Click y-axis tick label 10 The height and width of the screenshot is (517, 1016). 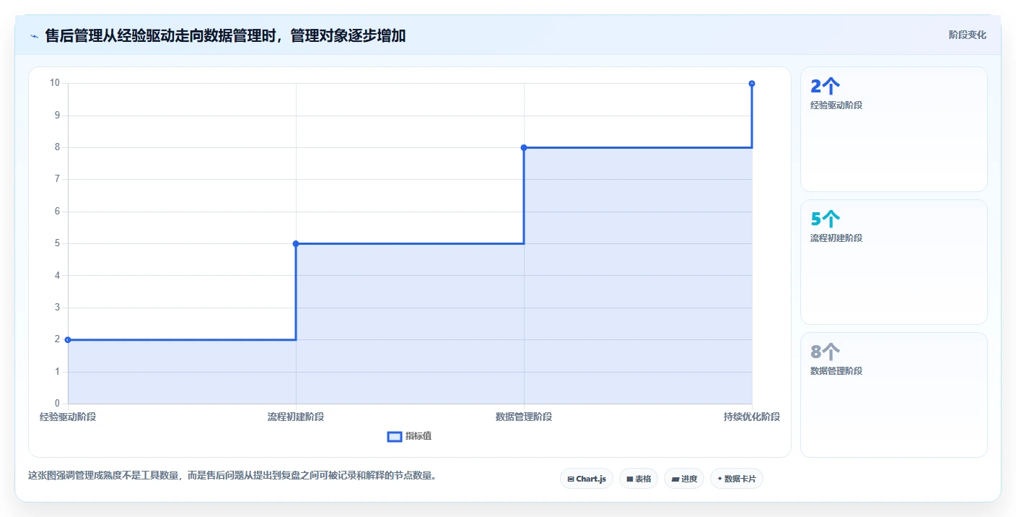pyautogui.click(x=55, y=83)
